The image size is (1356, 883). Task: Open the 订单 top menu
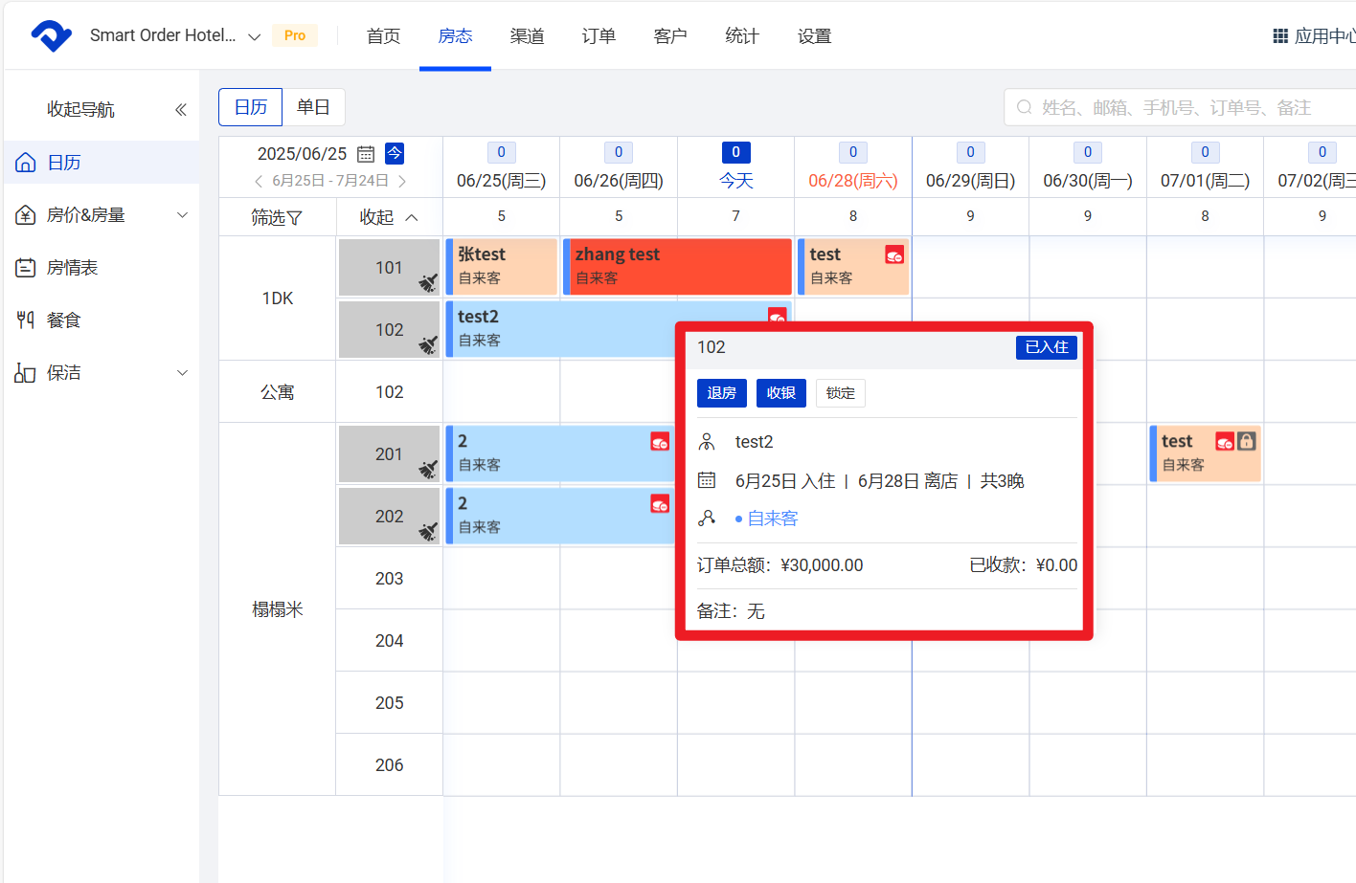click(599, 36)
